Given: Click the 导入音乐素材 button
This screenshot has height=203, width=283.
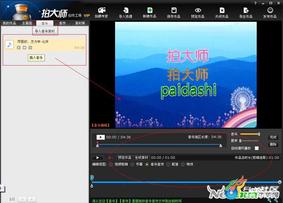Looking at the screenshot, I should click(45, 31).
